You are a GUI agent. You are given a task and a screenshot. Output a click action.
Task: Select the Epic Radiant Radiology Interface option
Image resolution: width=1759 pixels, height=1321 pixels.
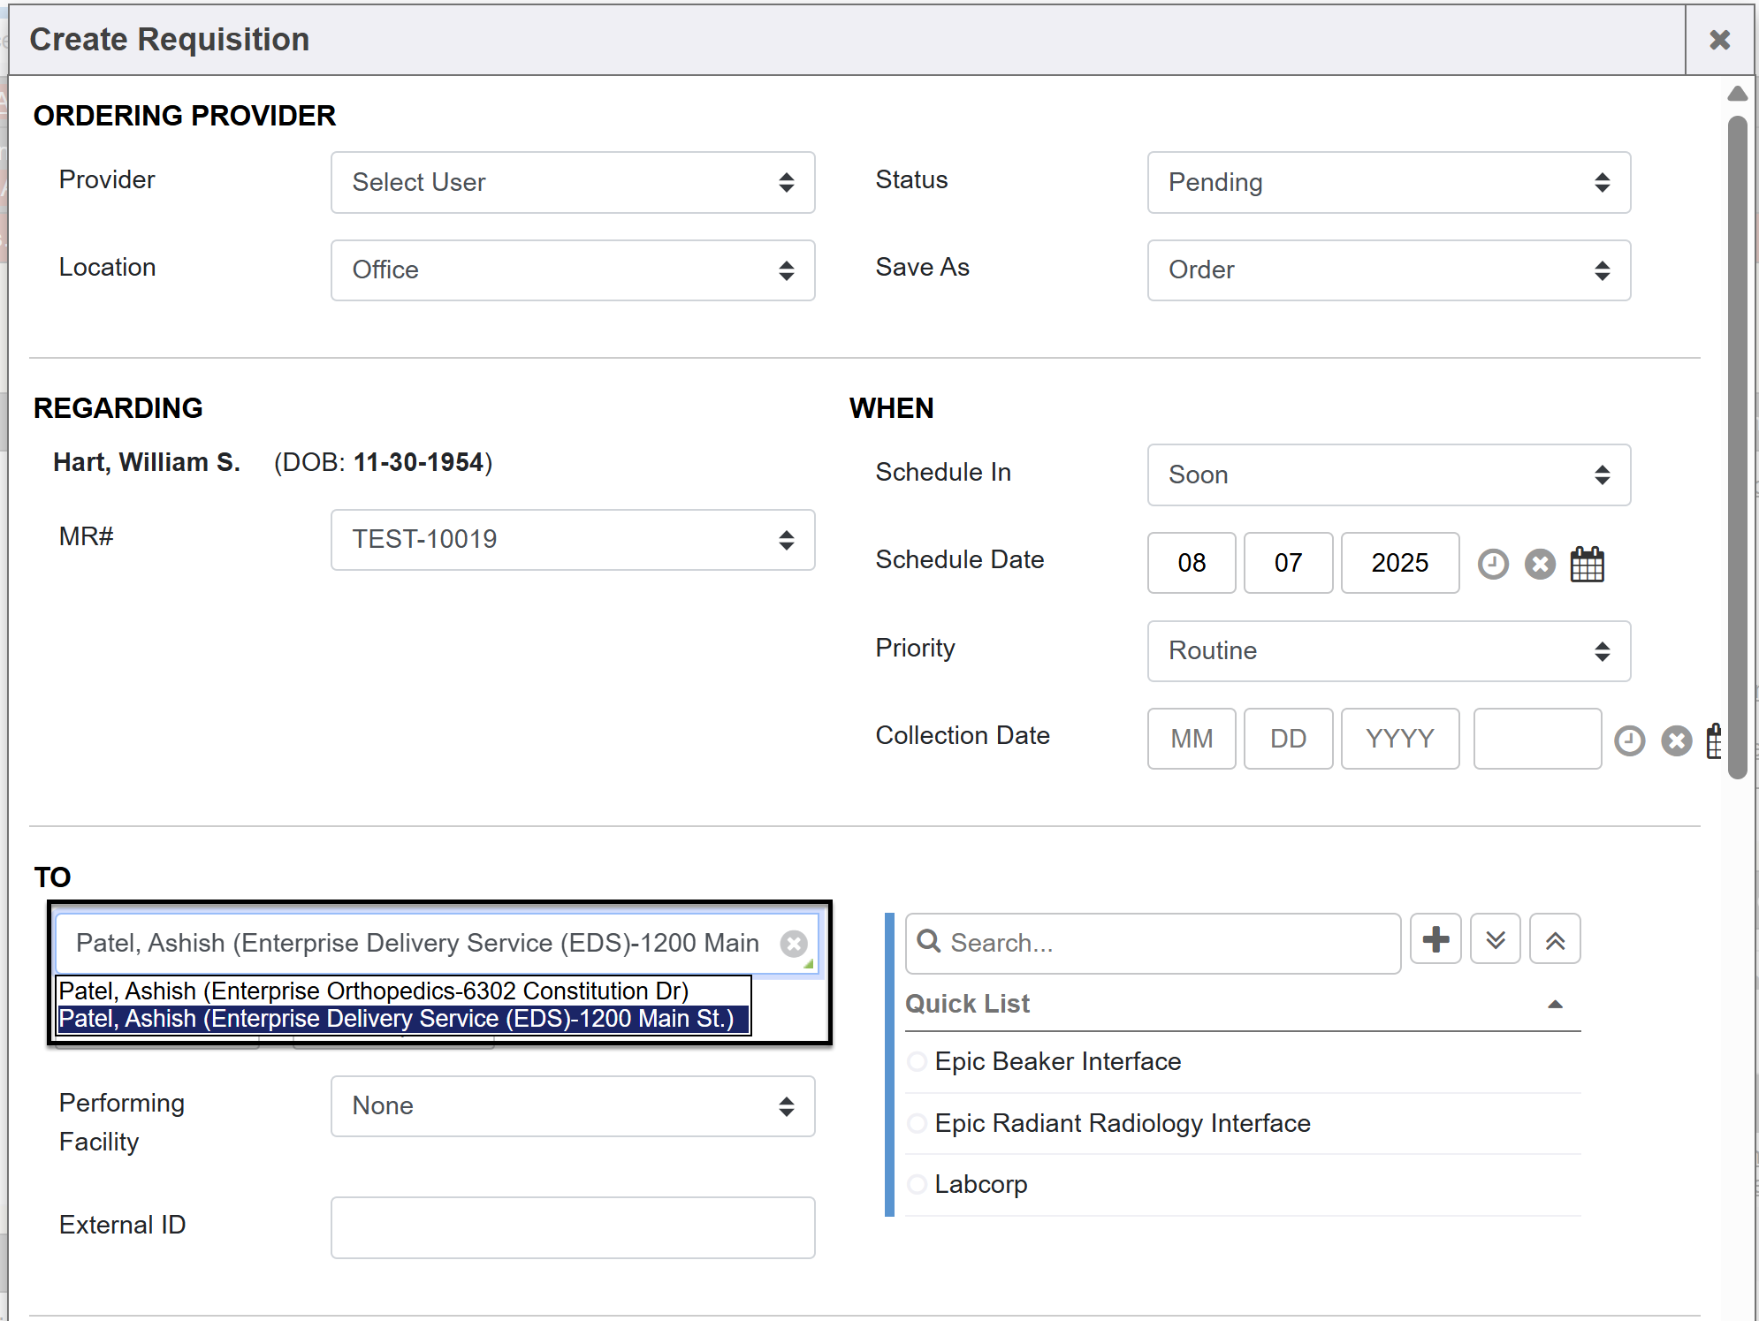tap(918, 1123)
